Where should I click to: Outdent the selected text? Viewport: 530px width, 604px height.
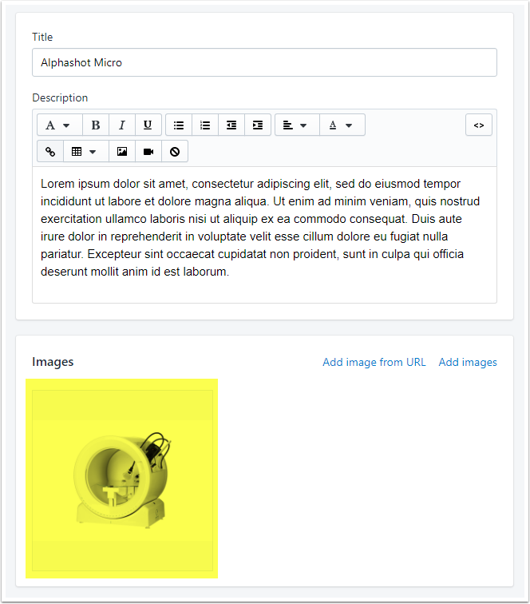point(231,125)
